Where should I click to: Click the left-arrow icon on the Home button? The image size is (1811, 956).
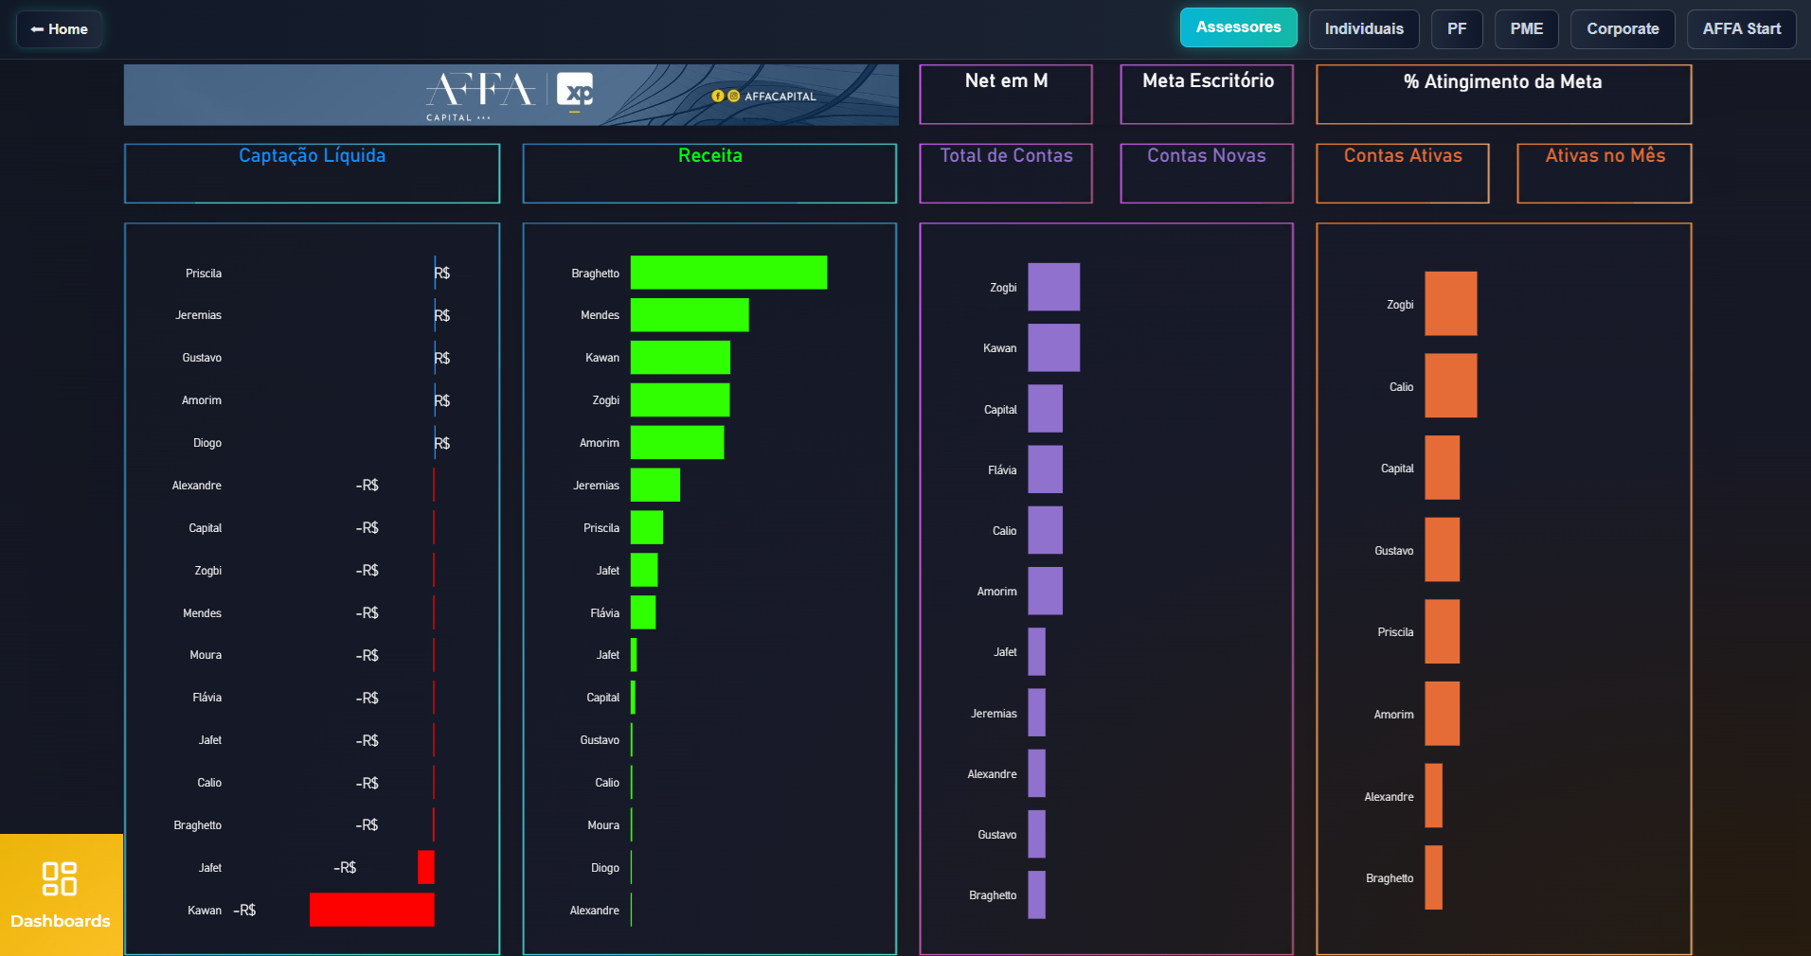[35, 29]
